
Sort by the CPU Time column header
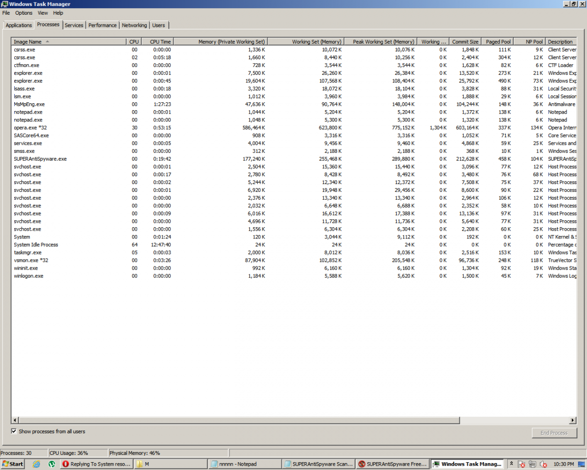coord(158,42)
